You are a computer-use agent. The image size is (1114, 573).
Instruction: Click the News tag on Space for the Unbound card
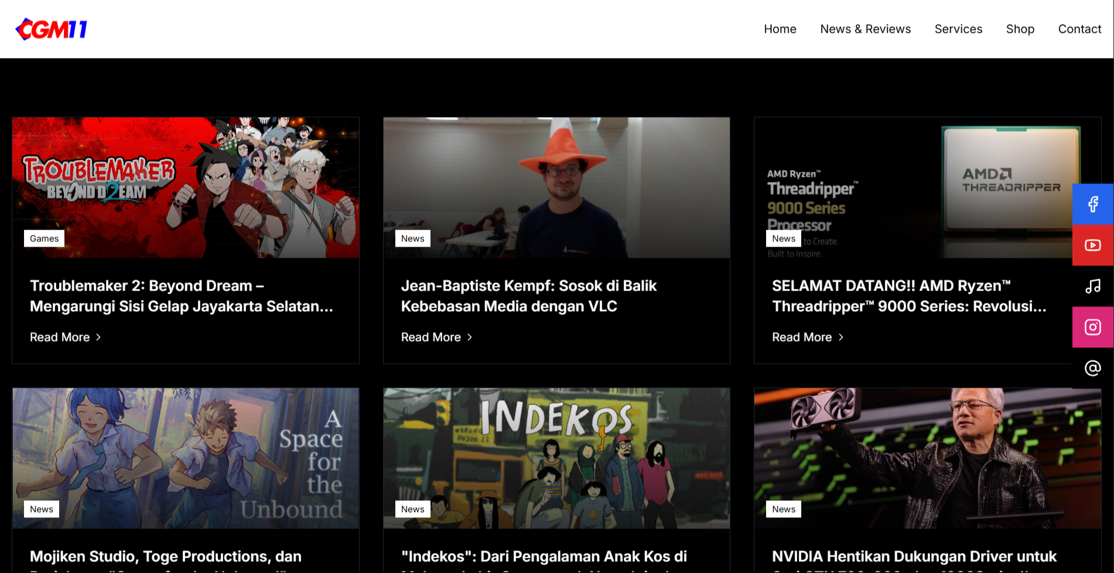(x=42, y=509)
